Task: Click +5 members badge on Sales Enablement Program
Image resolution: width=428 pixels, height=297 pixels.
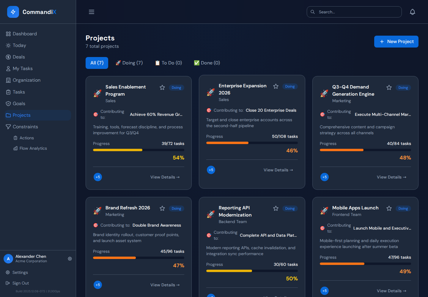Action: [98, 177]
